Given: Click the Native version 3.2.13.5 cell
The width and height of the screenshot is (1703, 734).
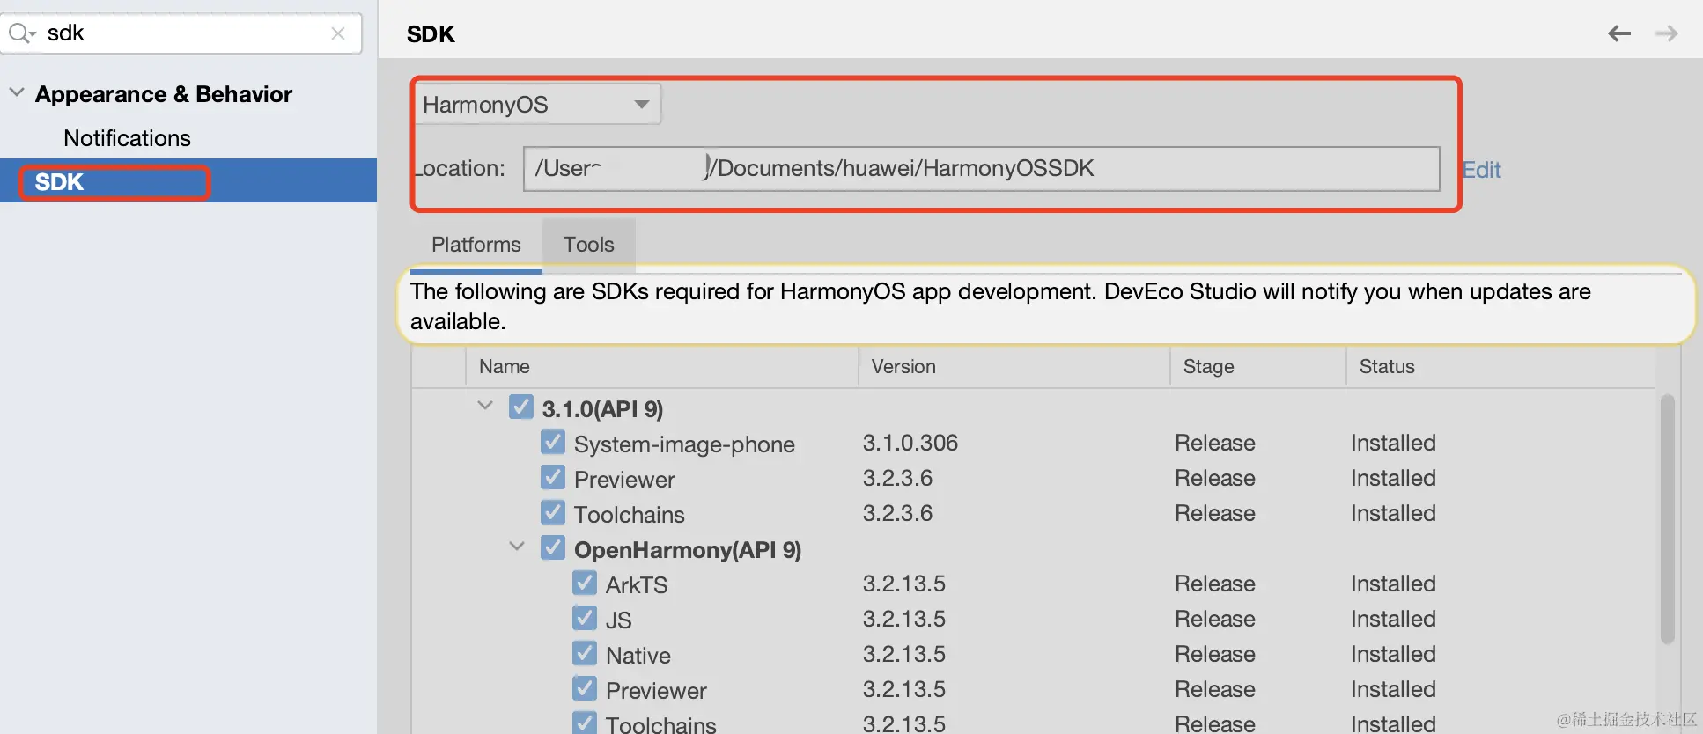Looking at the screenshot, I should click(x=904, y=654).
